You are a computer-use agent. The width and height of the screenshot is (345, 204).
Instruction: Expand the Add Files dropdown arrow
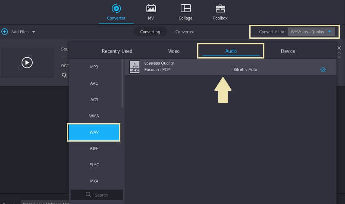(x=34, y=32)
